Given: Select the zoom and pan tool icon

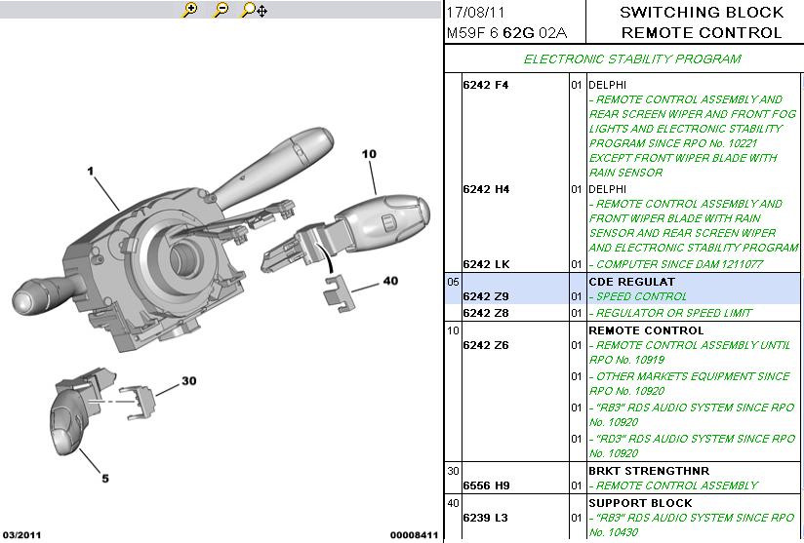Looking at the screenshot, I should point(255,10).
